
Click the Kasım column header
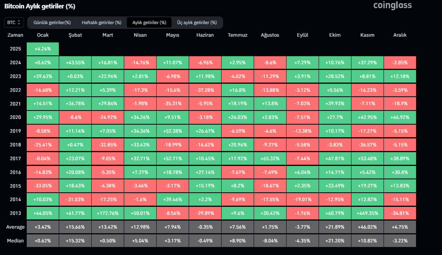367,35
